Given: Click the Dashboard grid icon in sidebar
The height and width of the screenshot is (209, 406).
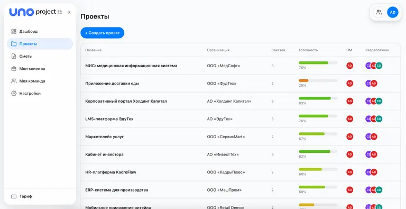Looking at the screenshot, I should [x=14, y=31].
